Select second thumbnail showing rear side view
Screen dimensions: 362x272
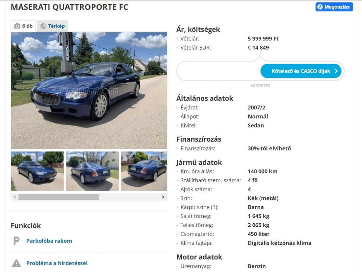click(x=92, y=171)
